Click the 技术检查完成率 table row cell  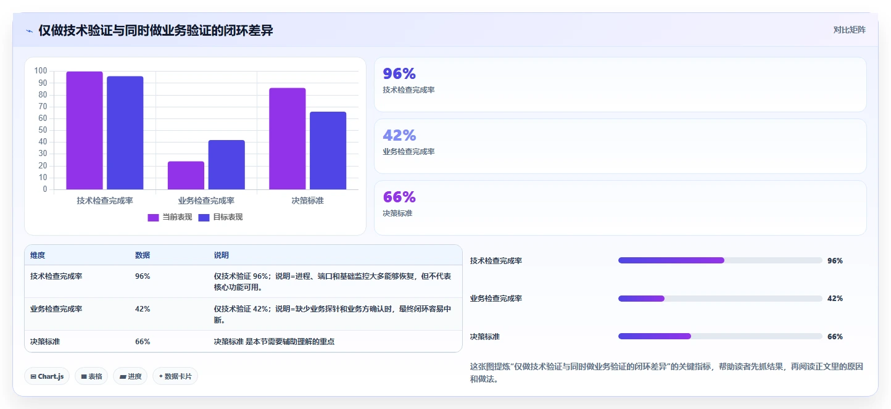56,276
